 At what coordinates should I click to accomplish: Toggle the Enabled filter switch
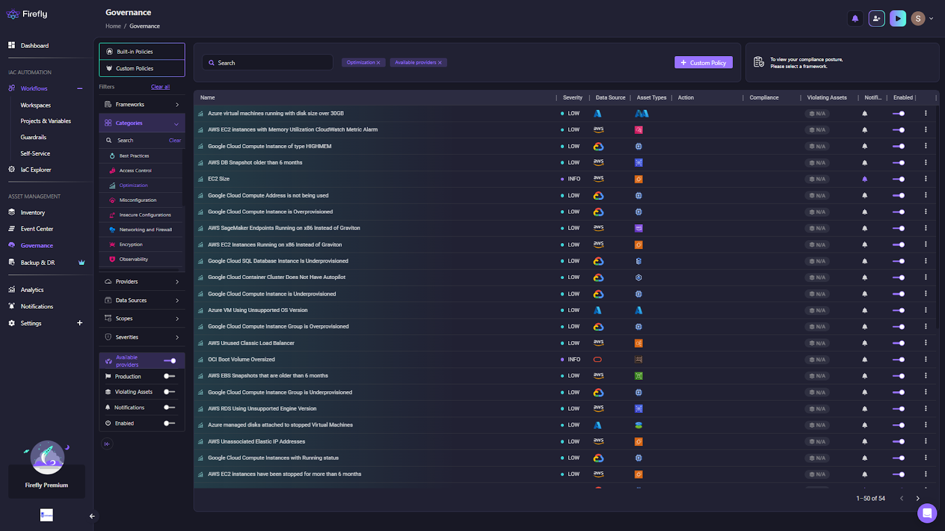coord(170,423)
